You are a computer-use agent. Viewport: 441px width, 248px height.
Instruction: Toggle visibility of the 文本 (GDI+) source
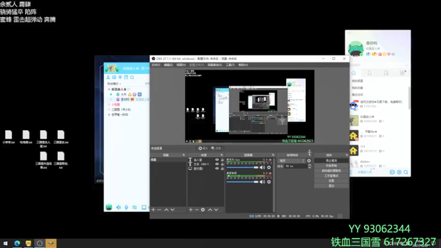[217, 164]
